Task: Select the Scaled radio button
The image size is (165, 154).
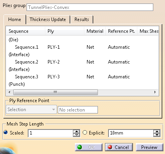Action: [x=5, y=133]
